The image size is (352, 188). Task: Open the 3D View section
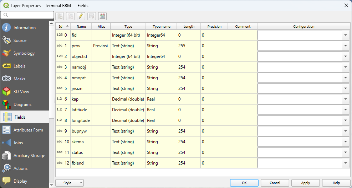21,92
